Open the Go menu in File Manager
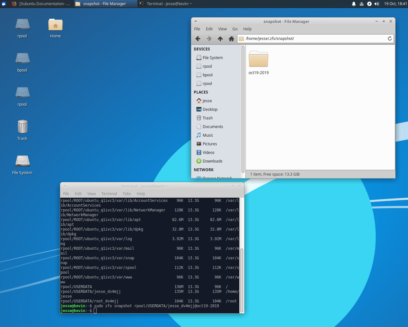 [235, 29]
